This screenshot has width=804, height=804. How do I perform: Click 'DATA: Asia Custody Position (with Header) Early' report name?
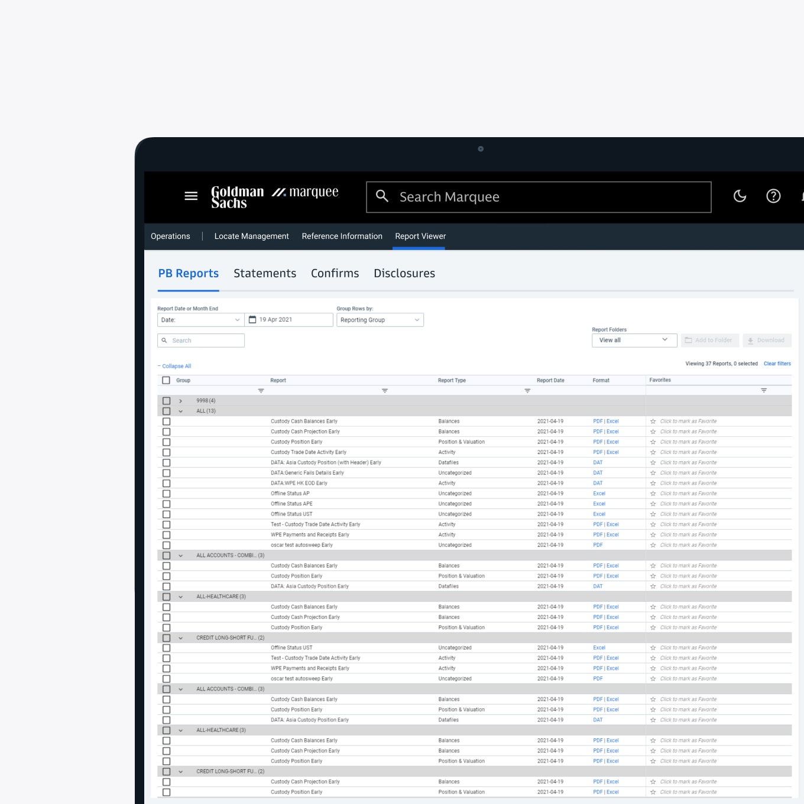click(x=326, y=463)
